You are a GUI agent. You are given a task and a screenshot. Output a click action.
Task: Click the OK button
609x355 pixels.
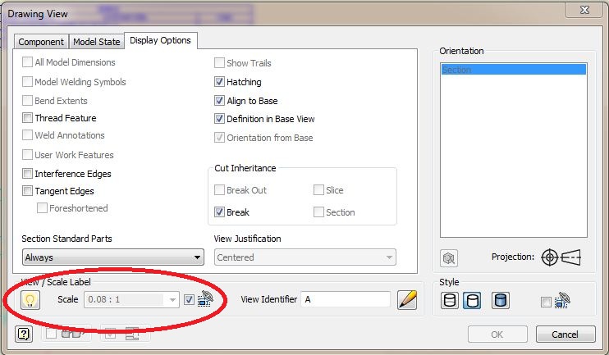coord(497,334)
